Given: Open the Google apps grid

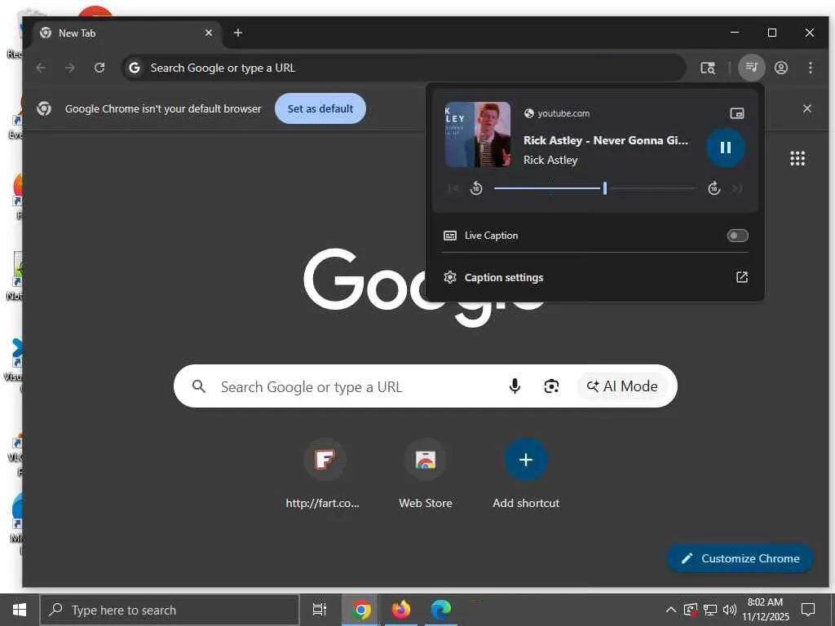Looking at the screenshot, I should (x=797, y=158).
